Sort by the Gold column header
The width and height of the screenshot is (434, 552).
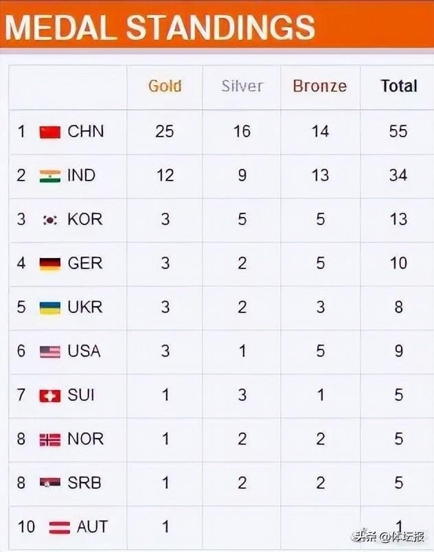[165, 87]
